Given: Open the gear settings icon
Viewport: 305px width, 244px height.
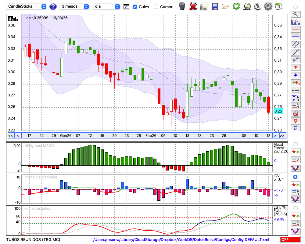Looking at the screenshot, I should (x=268, y=6).
